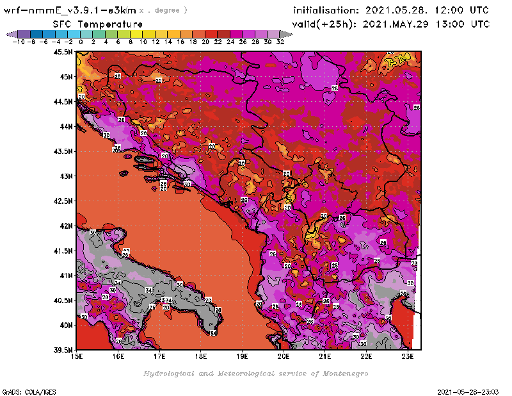Click legend swatch between 30 and 32
512x396 pixels.
[x=274, y=34]
